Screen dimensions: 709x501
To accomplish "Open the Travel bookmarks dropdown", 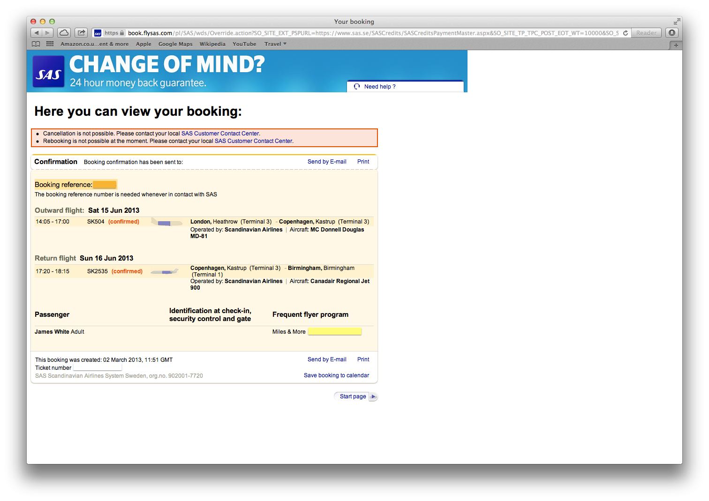I will click(275, 44).
